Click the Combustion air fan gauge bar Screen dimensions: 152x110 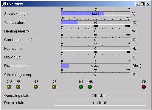pyautogui.click(x=95, y=40)
